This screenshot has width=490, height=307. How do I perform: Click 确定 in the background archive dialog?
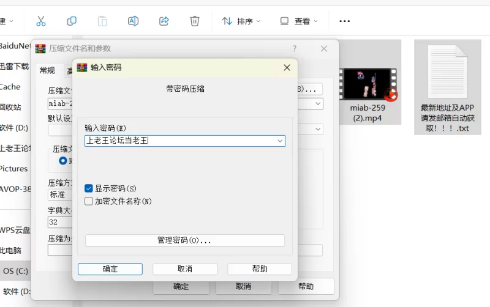point(181,287)
